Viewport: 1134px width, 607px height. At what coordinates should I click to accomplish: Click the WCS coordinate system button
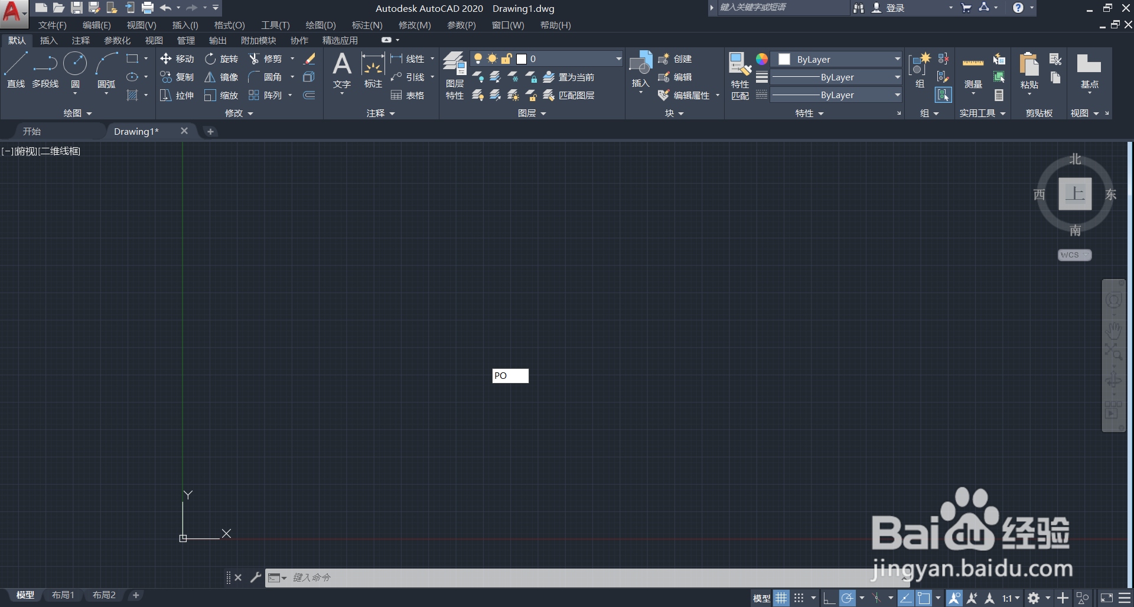pyautogui.click(x=1074, y=255)
